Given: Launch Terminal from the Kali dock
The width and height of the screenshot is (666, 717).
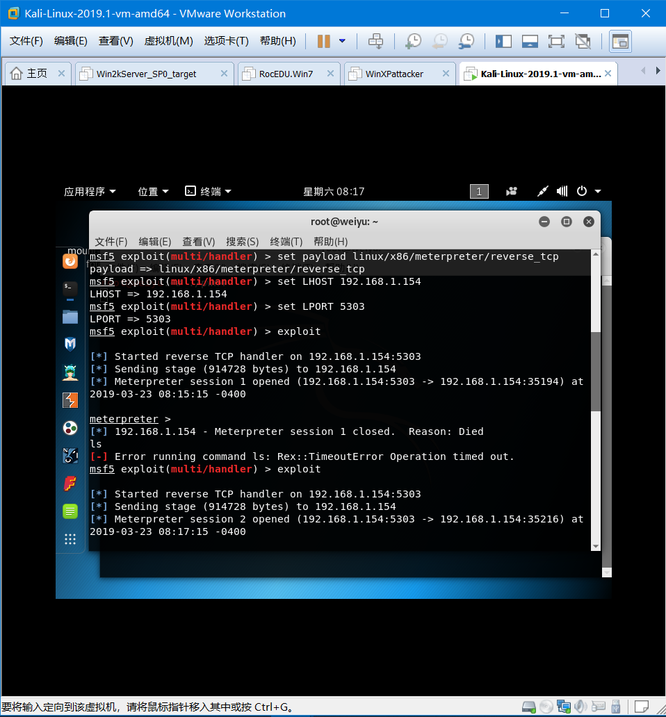Looking at the screenshot, I should [70, 290].
